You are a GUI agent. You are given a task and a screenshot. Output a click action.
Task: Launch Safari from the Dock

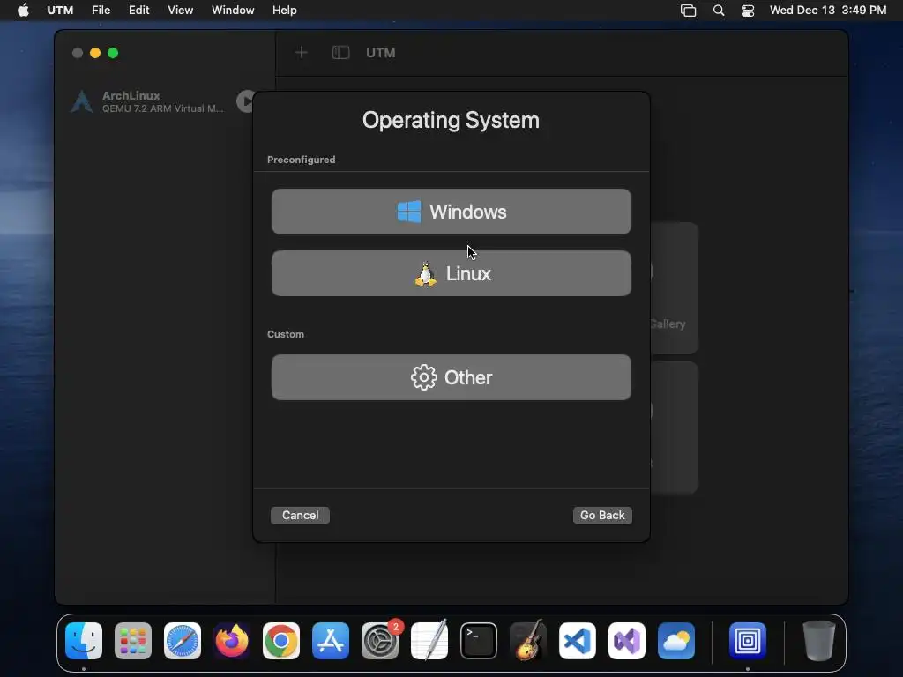[x=183, y=641]
